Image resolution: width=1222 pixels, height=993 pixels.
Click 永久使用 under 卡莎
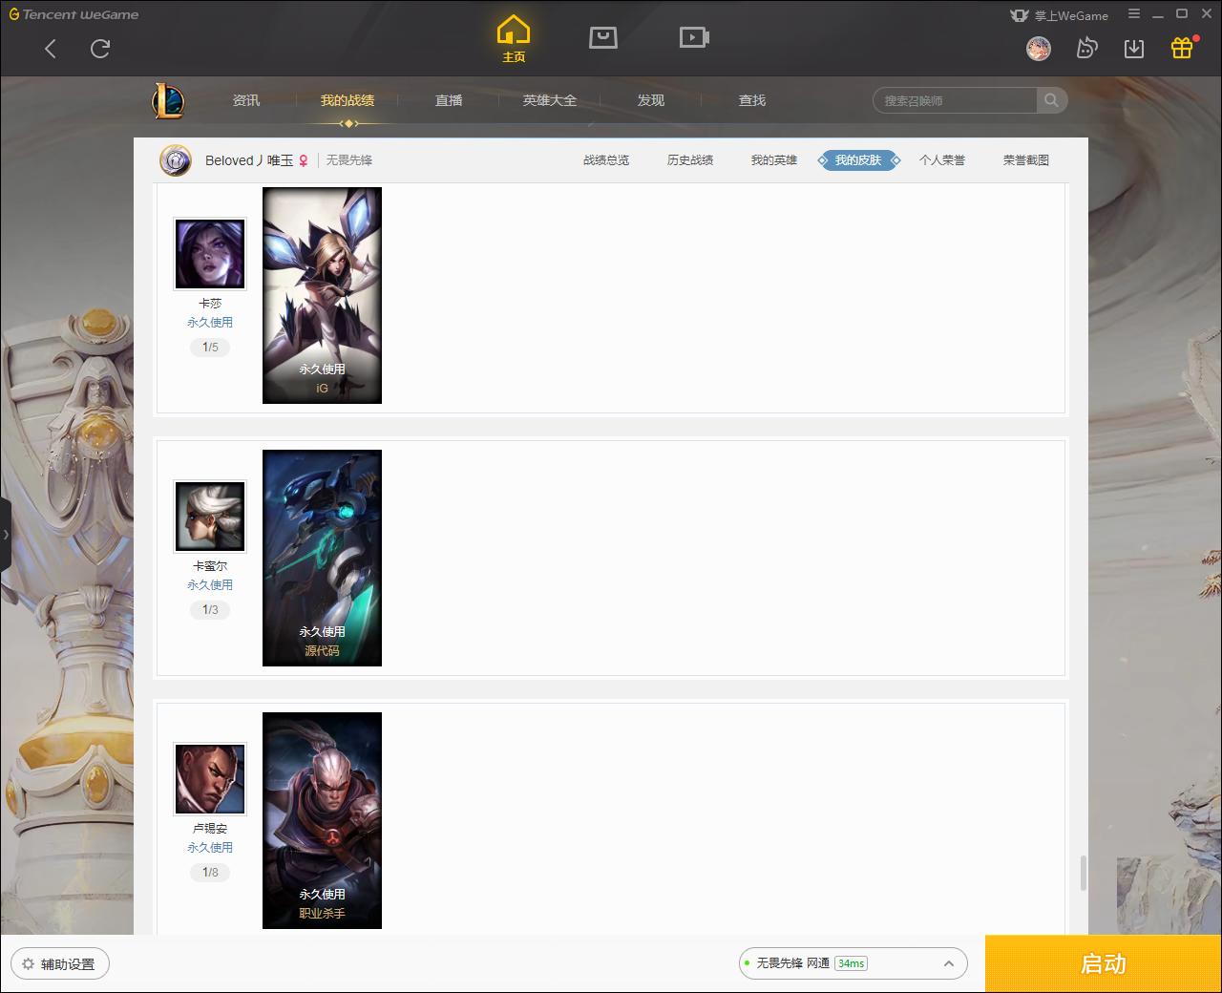click(210, 323)
